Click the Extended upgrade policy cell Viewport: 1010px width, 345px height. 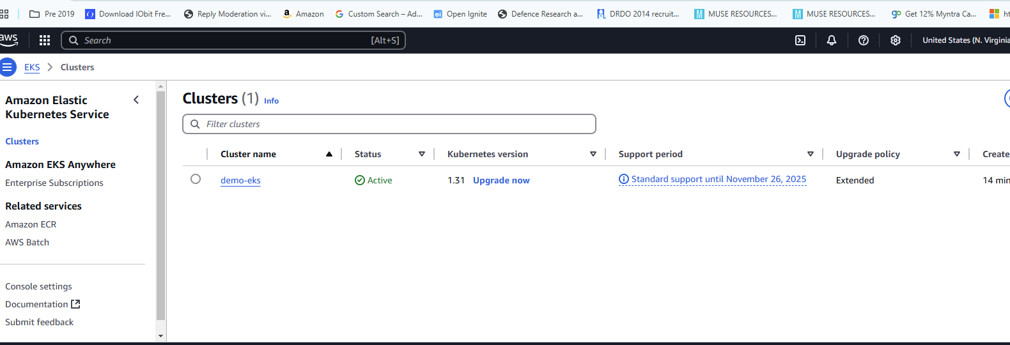(x=855, y=180)
